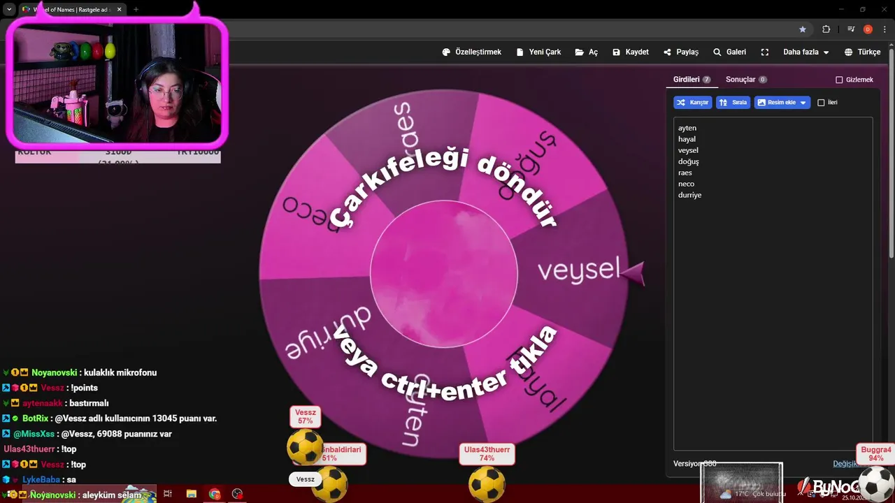Expand the Daha fazla menu
895x503 pixels.
pyautogui.click(x=805, y=52)
